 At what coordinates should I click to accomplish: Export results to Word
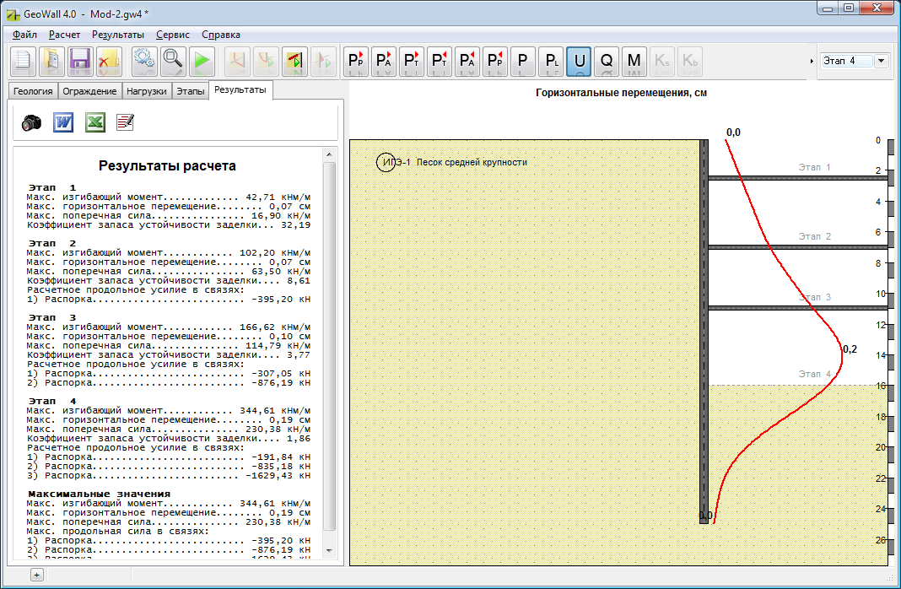64,122
